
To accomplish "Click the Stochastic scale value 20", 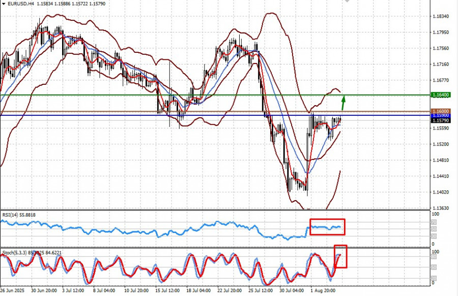I will [x=434, y=278].
